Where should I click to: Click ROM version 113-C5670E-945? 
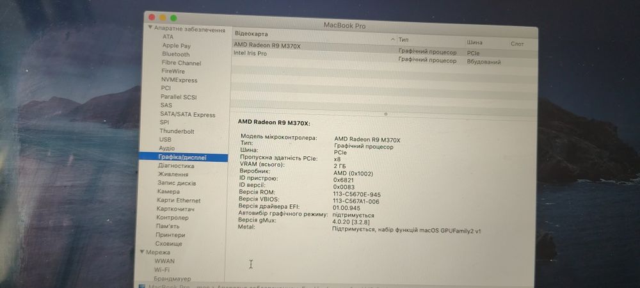[356, 195]
